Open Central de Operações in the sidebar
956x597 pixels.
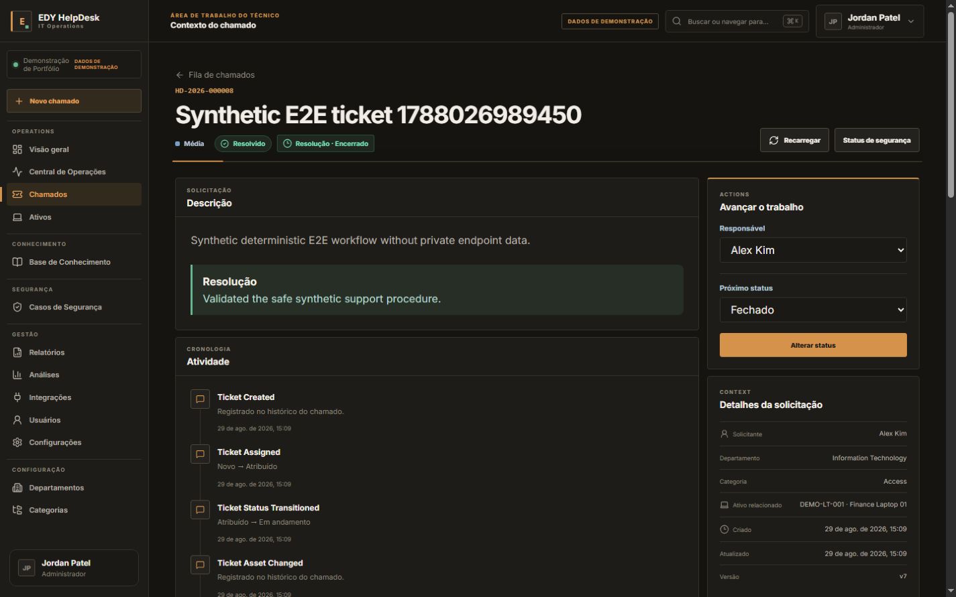(74, 172)
